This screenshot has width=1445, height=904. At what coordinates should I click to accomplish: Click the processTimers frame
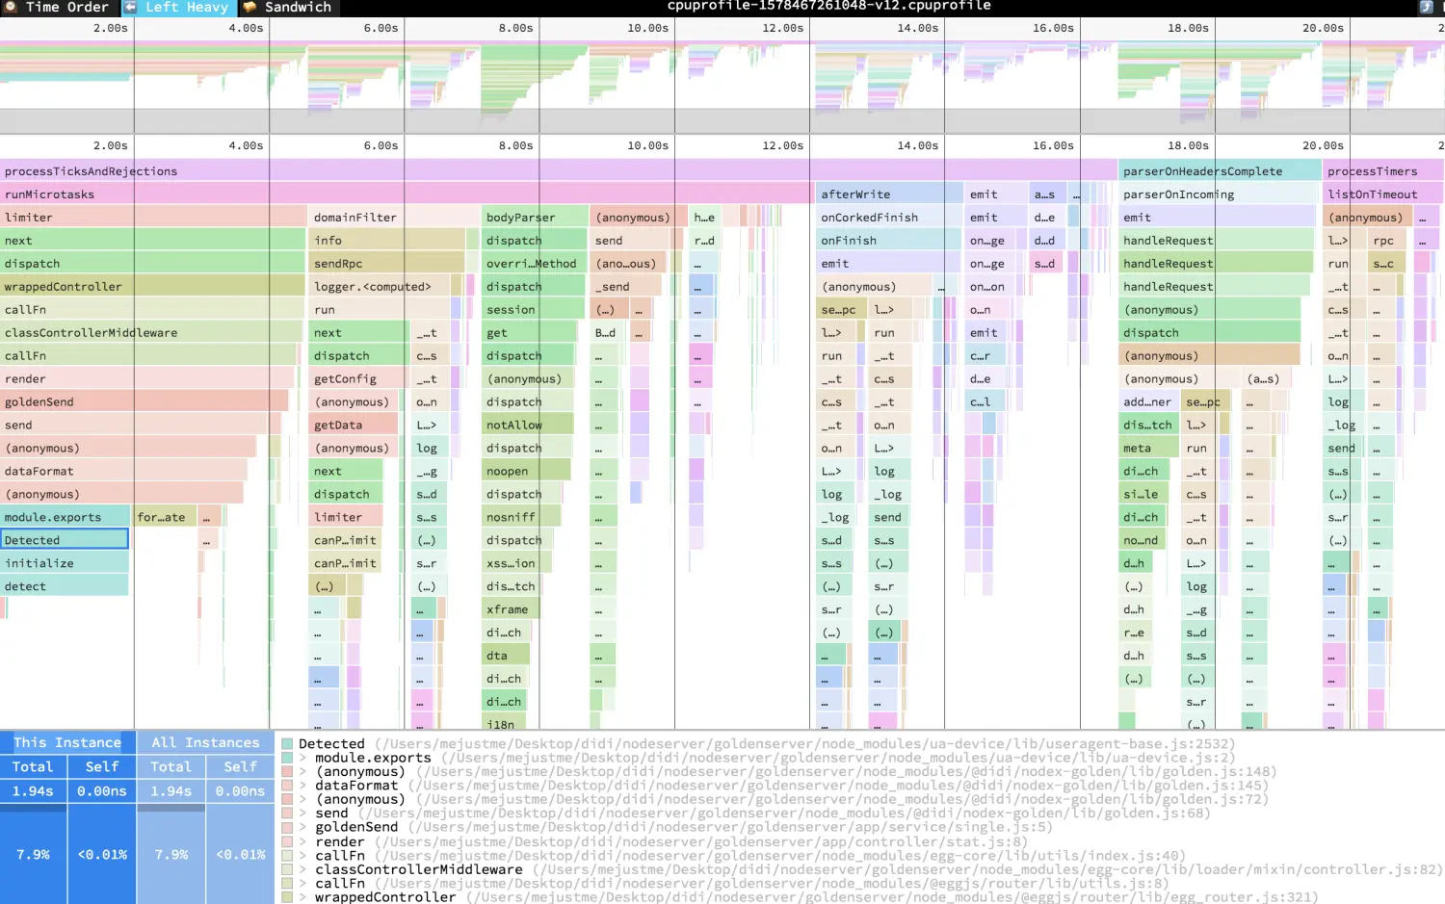(1383, 171)
